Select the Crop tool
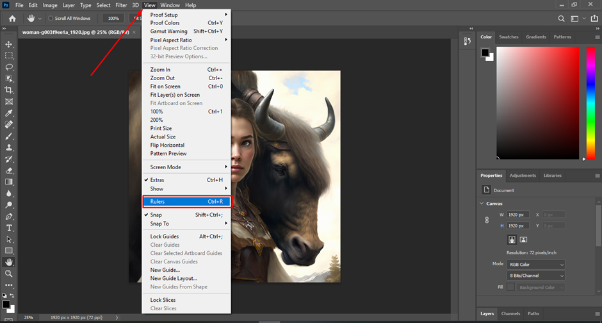602x323 pixels. pyautogui.click(x=9, y=90)
